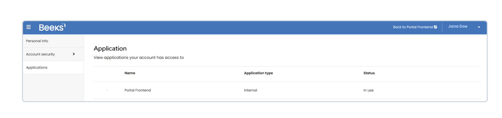Viewport: 502px width, 118px height.
Task: Click the Back to Portal Frontend link
Action: pyautogui.click(x=413, y=27)
